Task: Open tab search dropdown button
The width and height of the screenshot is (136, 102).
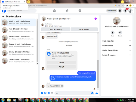Action: (x=122, y=2)
